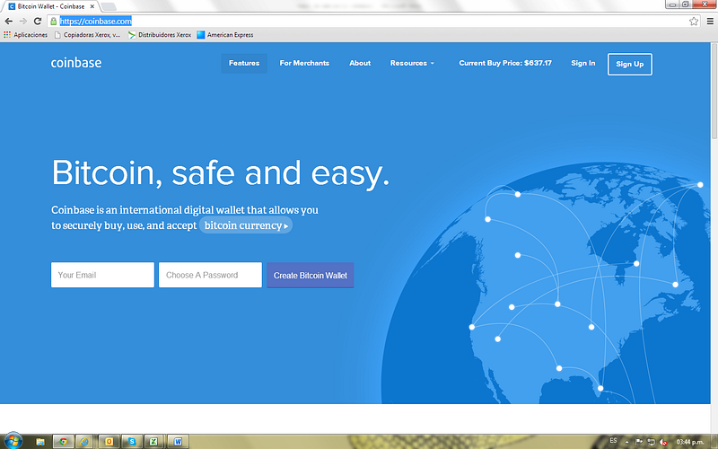The width and height of the screenshot is (718, 449).
Task: Open Word from the taskbar
Action: tap(178, 442)
